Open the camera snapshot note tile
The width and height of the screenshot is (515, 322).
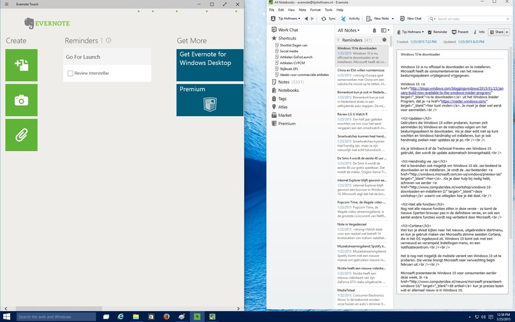click(21, 100)
